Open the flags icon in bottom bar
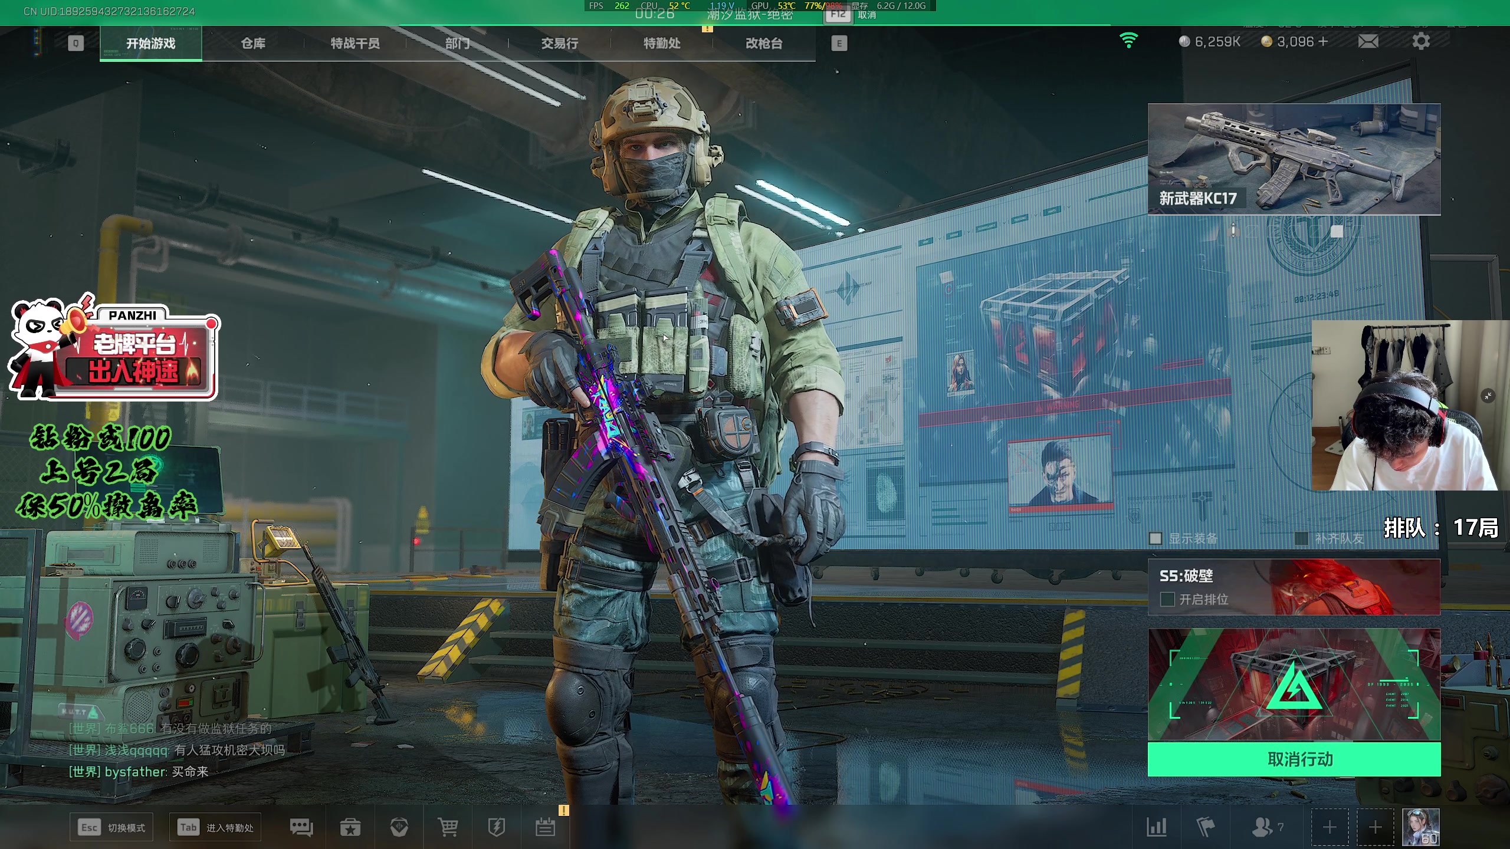 (1206, 828)
